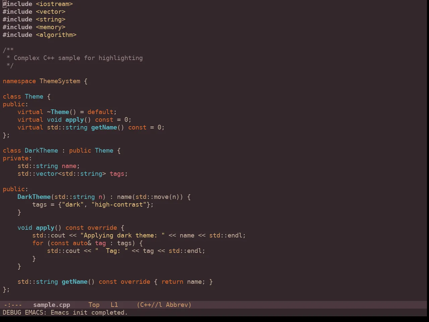The height and width of the screenshot is (322, 429).
Task: Click the 'return' keyword
Action: [x=172, y=282]
